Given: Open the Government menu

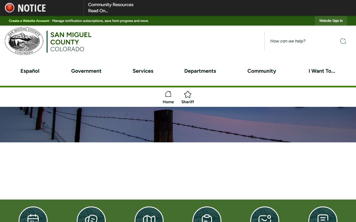Looking at the screenshot, I should 86,71.
